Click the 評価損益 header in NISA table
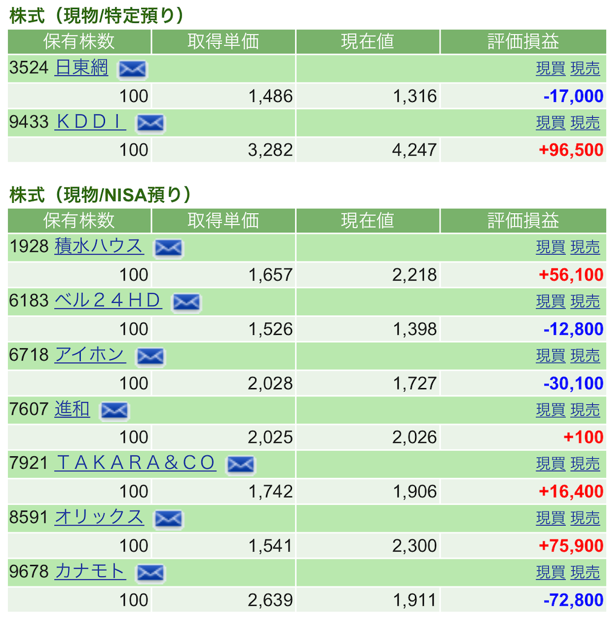611x618 pixels. 523,221
